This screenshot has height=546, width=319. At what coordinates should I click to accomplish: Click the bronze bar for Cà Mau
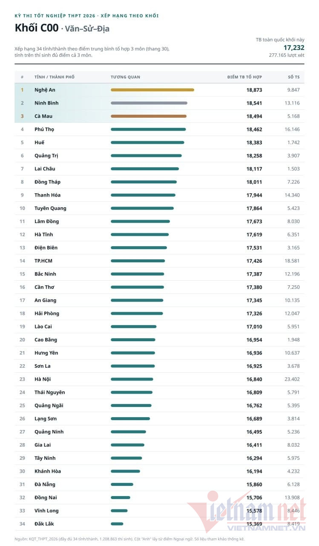coord(149,116)
